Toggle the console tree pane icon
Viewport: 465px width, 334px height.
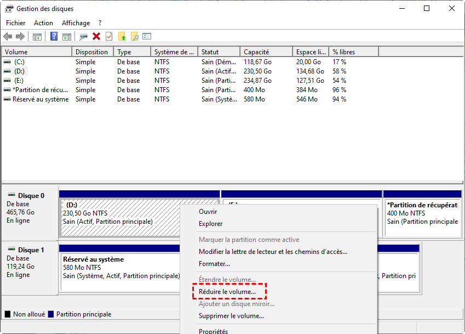tap(37, 36)
